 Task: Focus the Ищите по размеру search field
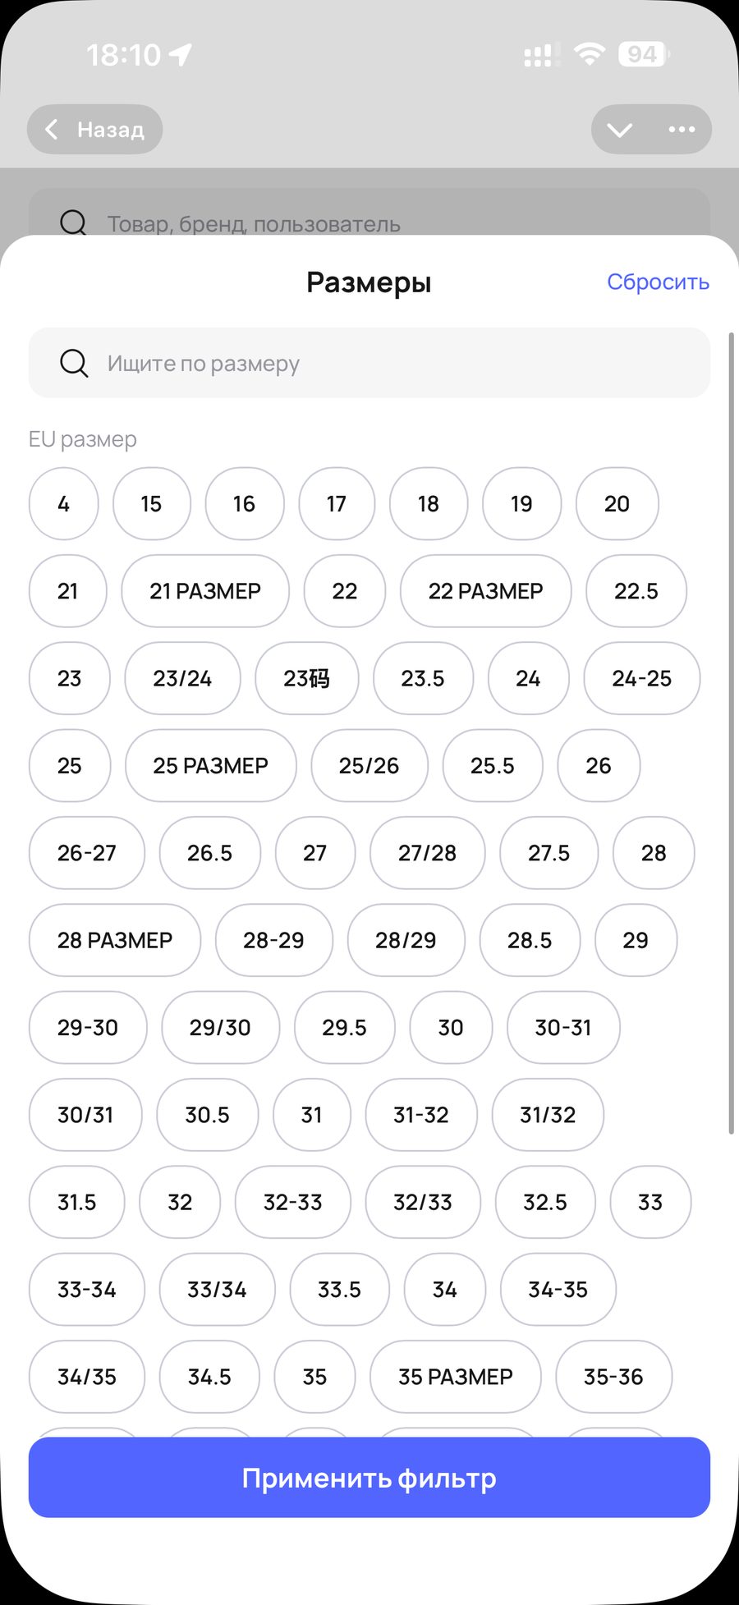tap(369, 363)
